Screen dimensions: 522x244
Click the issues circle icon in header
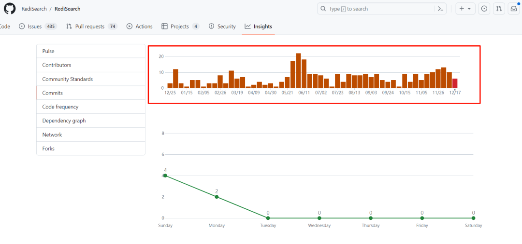pos(484,9)
